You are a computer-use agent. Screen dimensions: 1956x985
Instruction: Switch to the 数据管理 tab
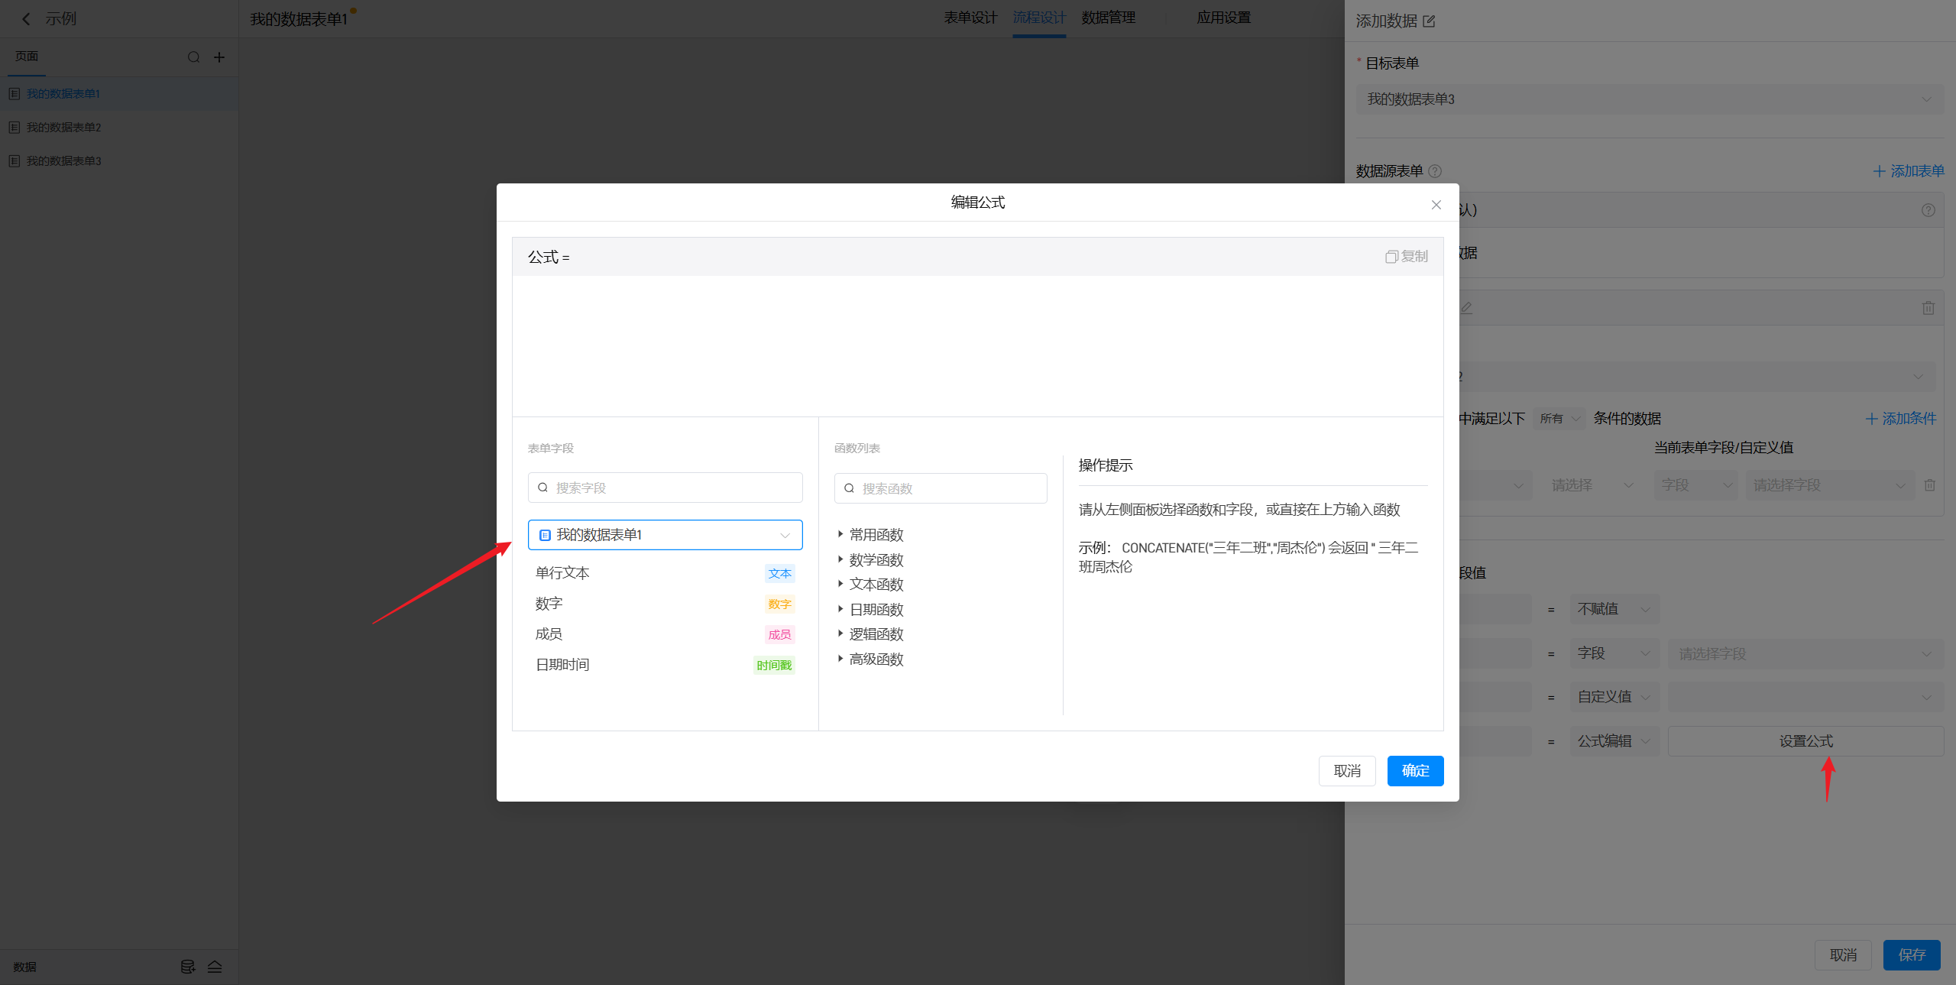(x=1108, y=18)
